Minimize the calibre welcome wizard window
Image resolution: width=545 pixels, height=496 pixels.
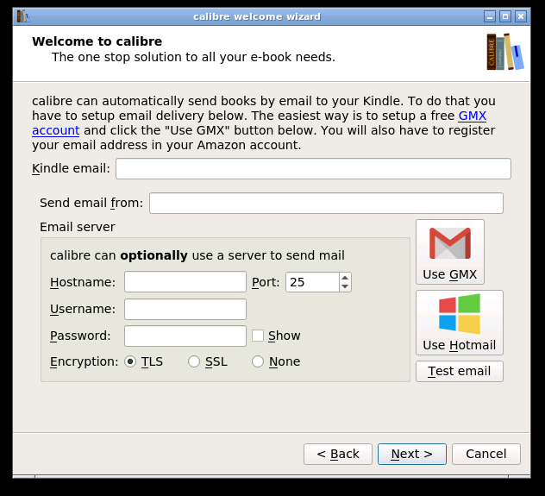(490, 16)
